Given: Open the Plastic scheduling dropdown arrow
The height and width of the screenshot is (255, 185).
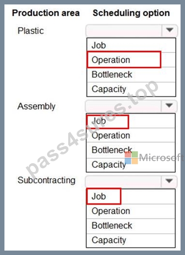Looking at the screenshot, I should [x=169, y=30].
